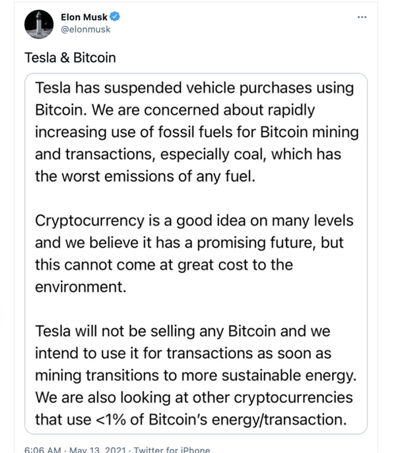Click the "<1%" text in the last line
The height and width of the screenshot is (453, 396).
pyautogui.click(x=110, y=421)
